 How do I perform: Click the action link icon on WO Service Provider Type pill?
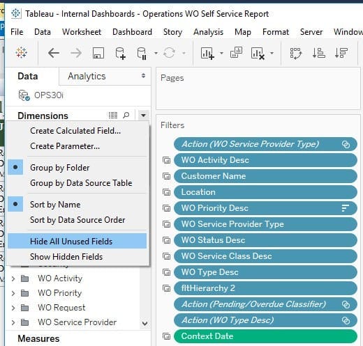[346, 144]
